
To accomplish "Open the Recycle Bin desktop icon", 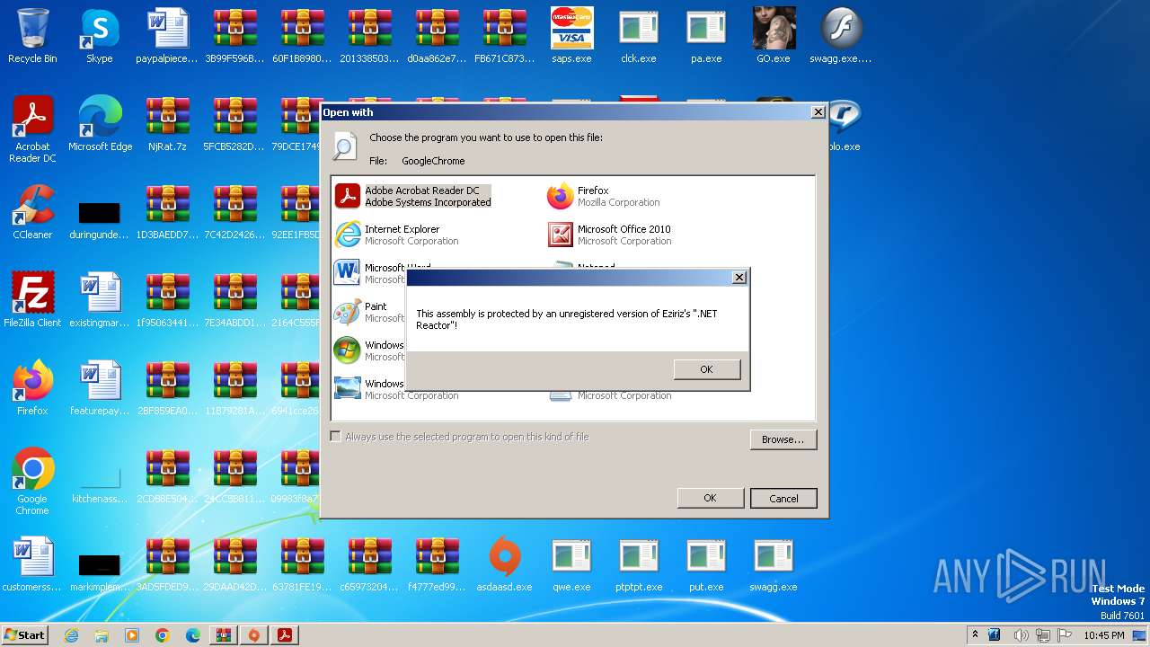I will 32,36.
